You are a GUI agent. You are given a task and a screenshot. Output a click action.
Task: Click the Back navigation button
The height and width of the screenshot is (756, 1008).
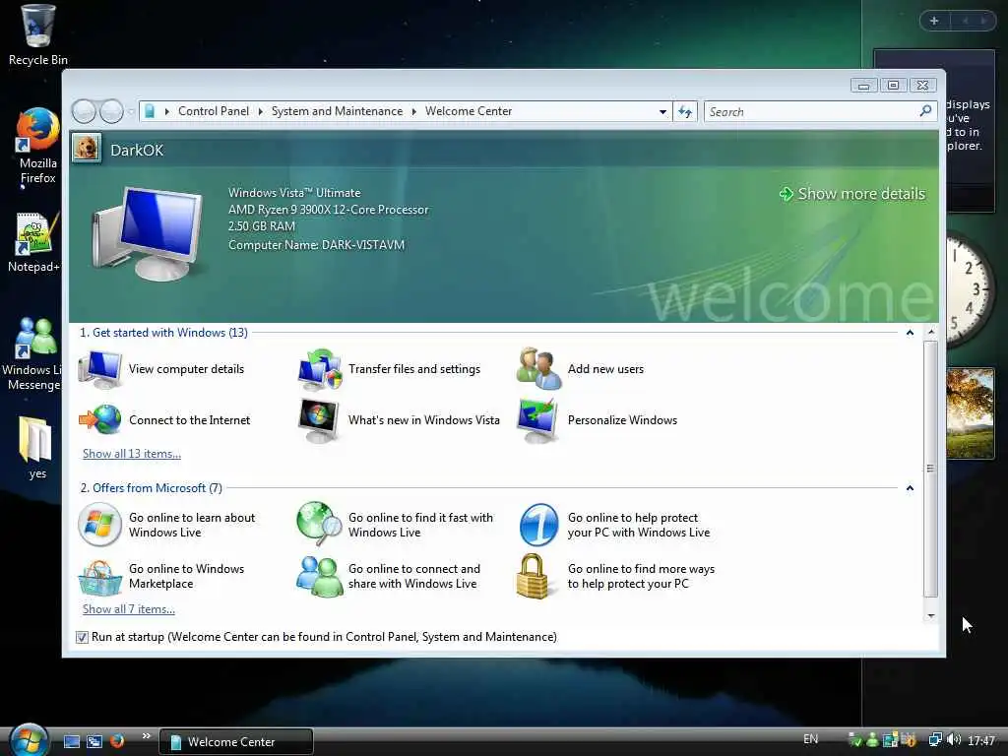pyautogui.click(x=85, y=112)
